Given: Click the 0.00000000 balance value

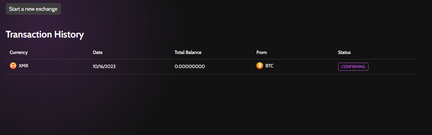Looking at the screenshot, I should pos(189,66).
